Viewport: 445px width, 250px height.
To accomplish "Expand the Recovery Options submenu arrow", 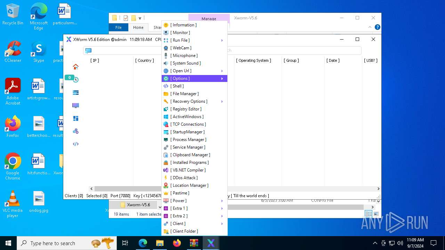I will coord(222,101).
